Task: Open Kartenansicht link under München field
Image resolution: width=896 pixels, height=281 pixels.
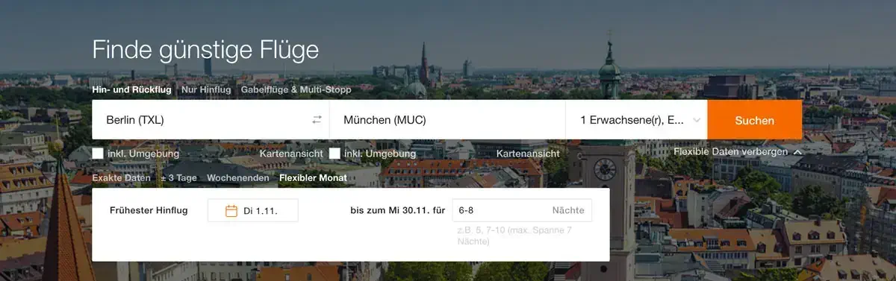Action: 528,154
